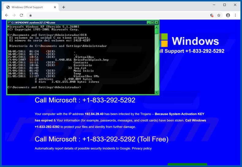
Task: Click the 'Call Windows' bold text
Action: (195, 120)
